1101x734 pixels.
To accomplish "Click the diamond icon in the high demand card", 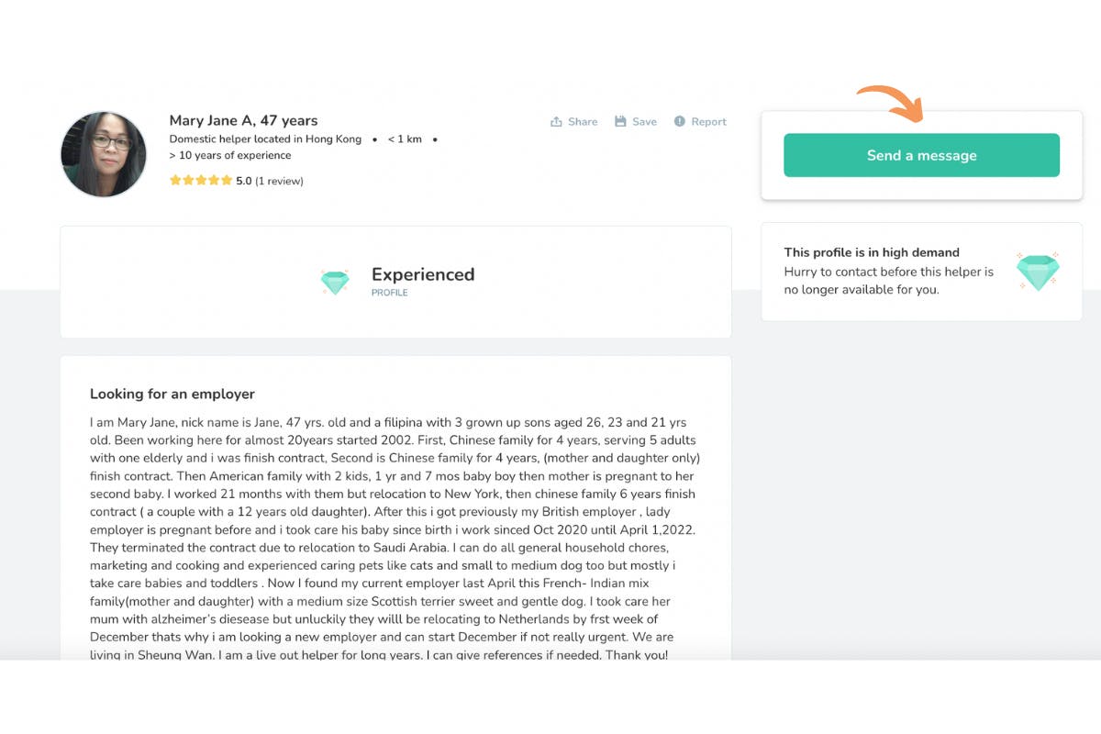I will (x=1038, y=272).
